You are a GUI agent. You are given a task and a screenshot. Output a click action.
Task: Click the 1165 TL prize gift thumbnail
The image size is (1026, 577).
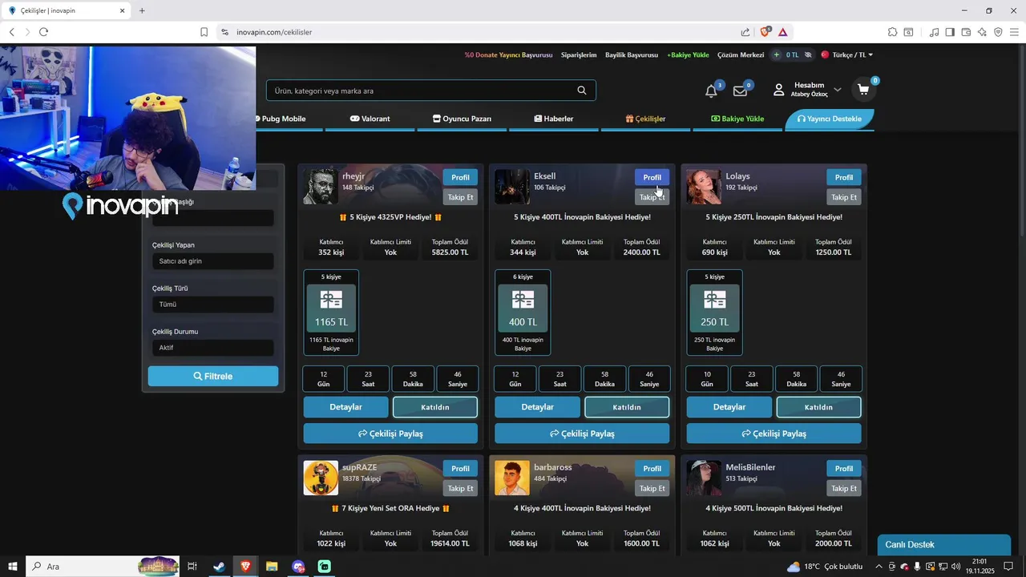click(x=331, y=309)
